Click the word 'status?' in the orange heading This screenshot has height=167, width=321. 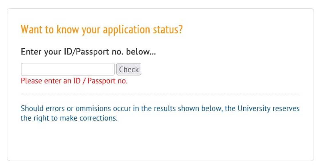pyautogui.click(x=171, y=30)
